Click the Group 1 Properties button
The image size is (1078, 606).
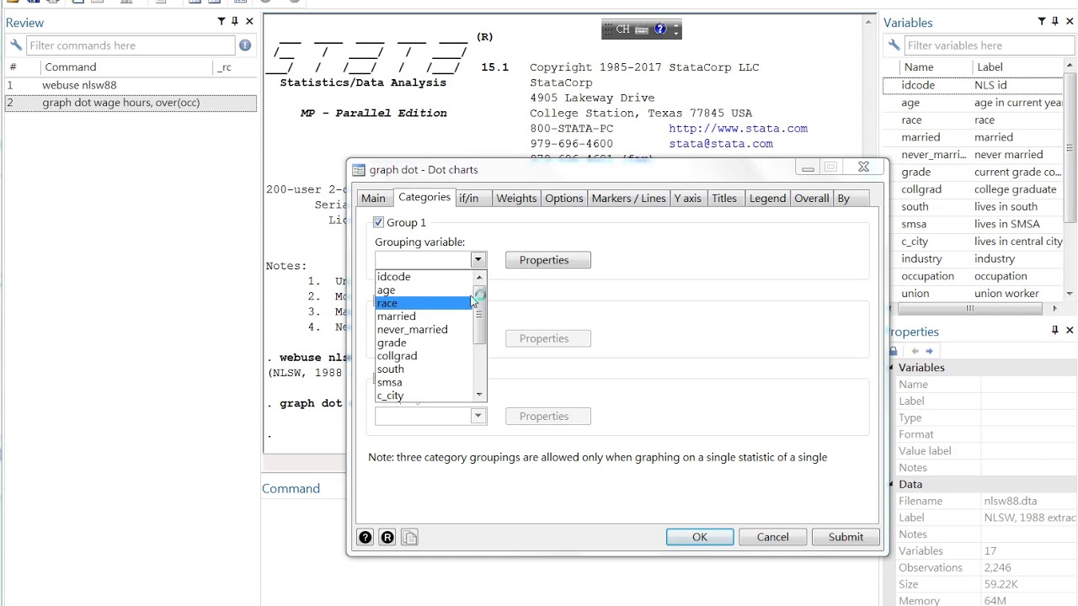point(548,260)
